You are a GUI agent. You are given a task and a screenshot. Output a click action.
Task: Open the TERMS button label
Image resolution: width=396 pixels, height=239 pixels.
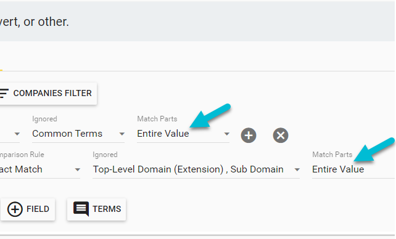(107, 209)
